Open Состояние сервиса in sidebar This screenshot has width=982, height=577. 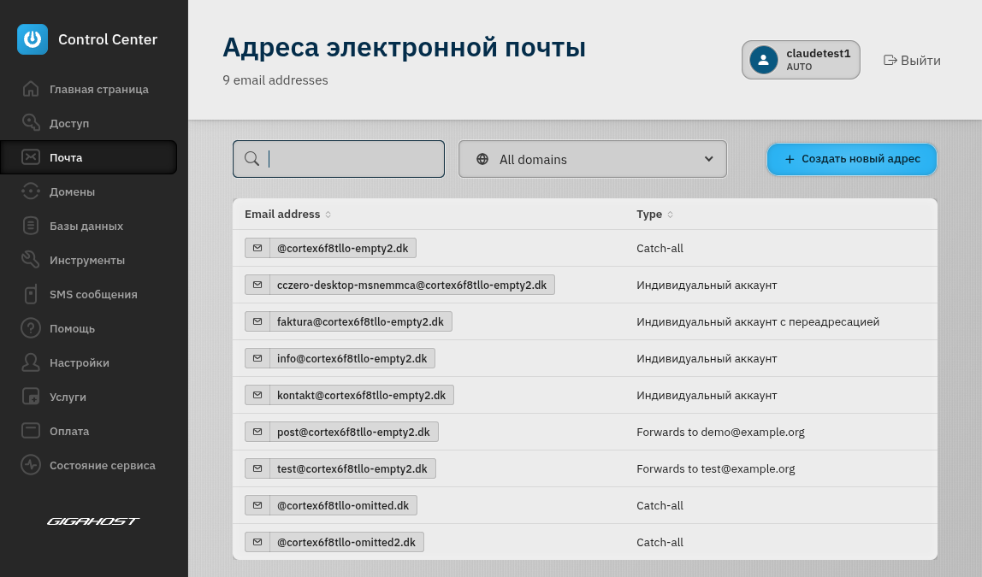pyautogui.click(x=88, y=465)
